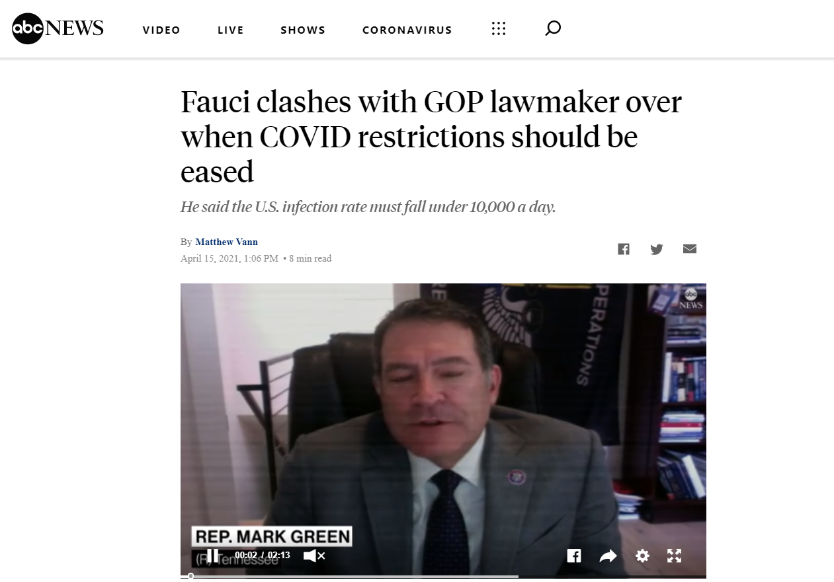Open the SHOWS menu
Image resolution: width=834 pixels, height=582 pixels.
click(303, 30)
